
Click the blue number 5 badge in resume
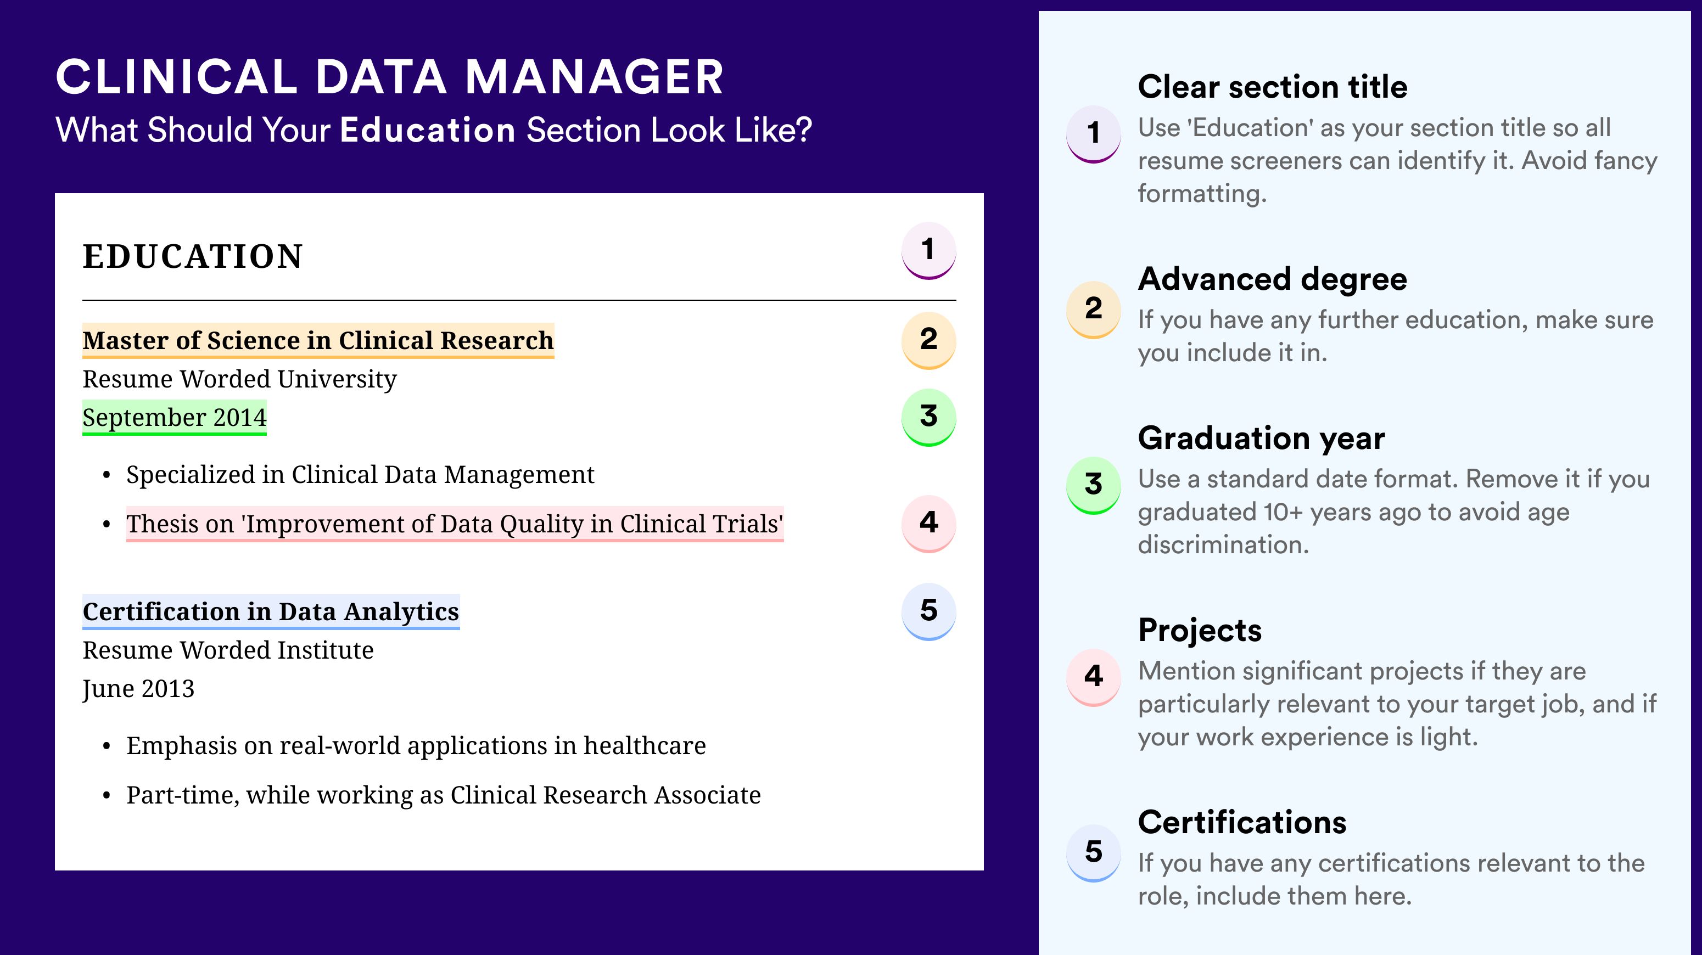tap(928, 611)
